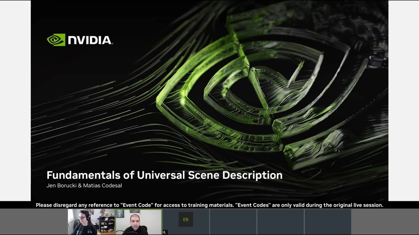Open the woman with headset video thumbnail
Screen dimensions: 419x235
pos(91,222)
